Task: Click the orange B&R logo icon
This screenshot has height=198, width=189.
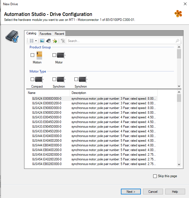Action: [x=178, y=14]
